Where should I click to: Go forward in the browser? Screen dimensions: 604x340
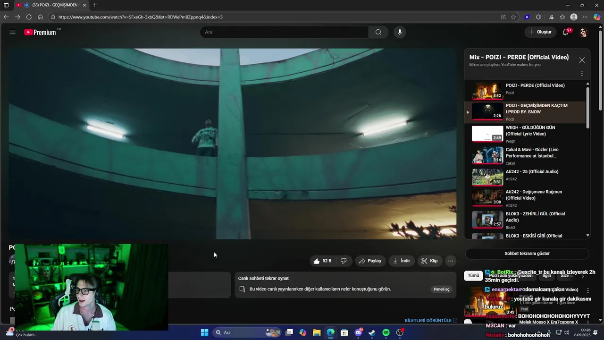17,17
